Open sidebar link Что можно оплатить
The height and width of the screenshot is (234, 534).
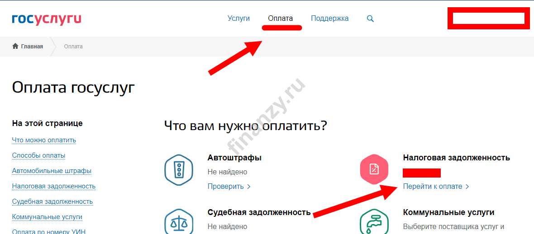44,140
